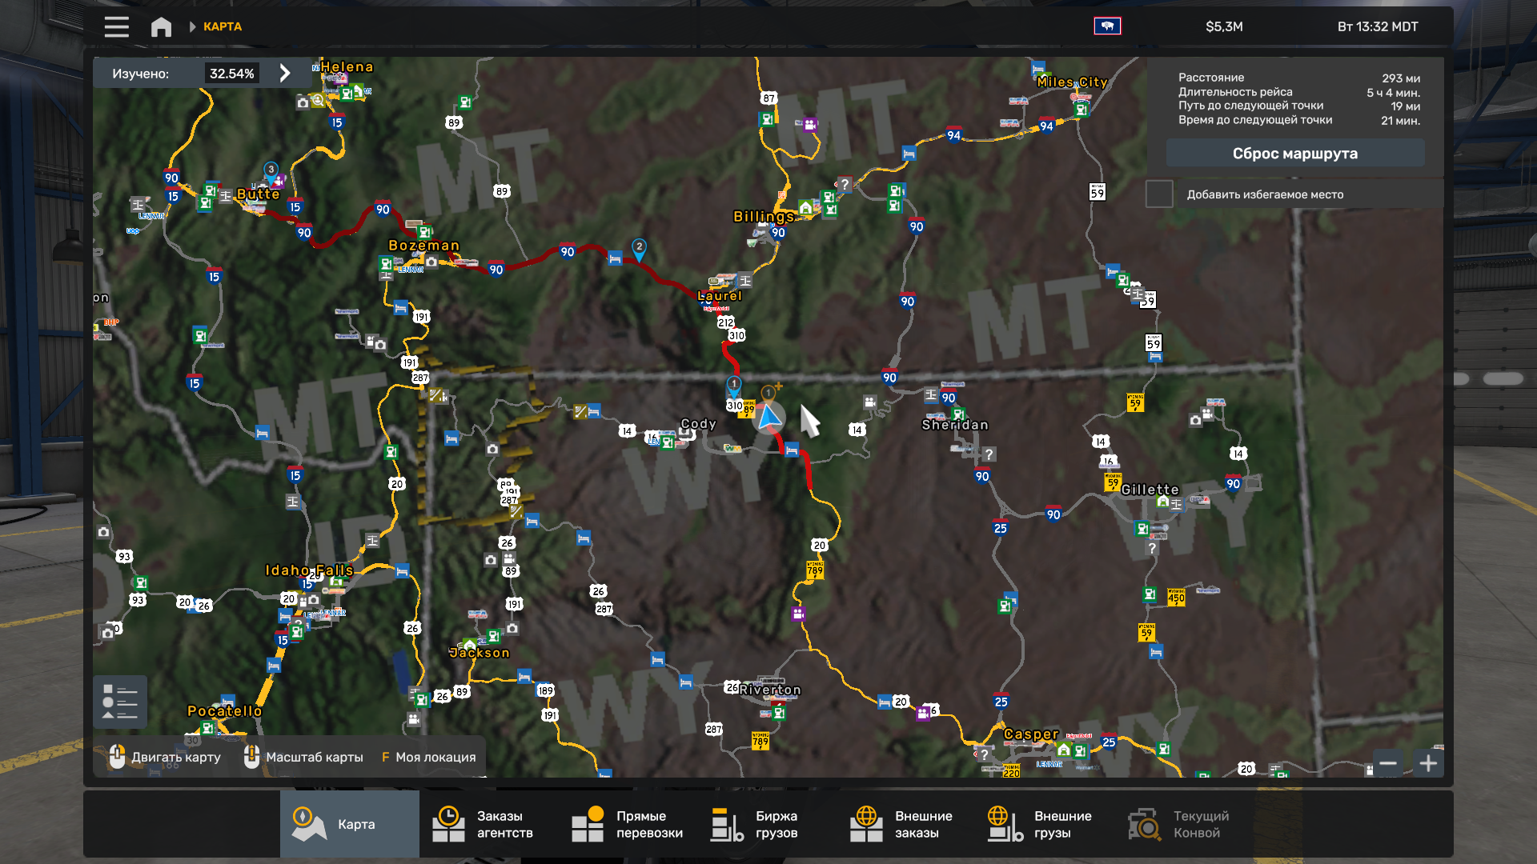Click the garage icon in Casper
The image size is (1537, 864).
pos(1063,750)
